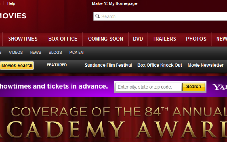
Task: Go to the Box Office tab
Action: click(63, 39)
